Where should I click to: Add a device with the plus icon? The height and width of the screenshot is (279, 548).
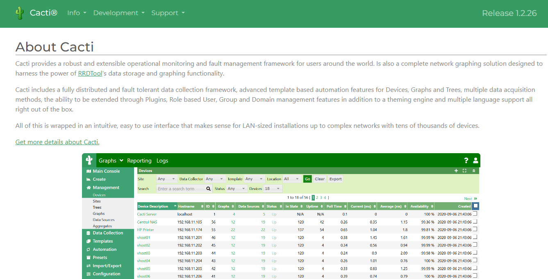(456, 171)
